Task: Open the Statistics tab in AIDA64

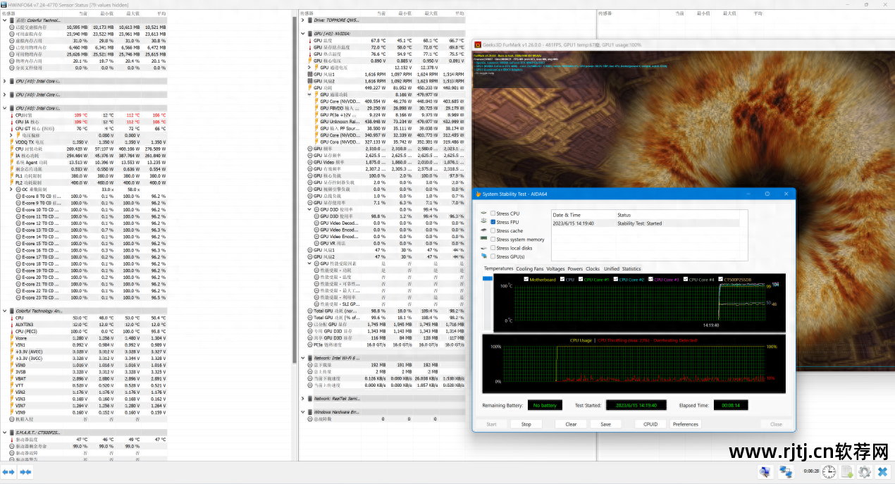Action: pyautogui.click(x=631, y=268)
